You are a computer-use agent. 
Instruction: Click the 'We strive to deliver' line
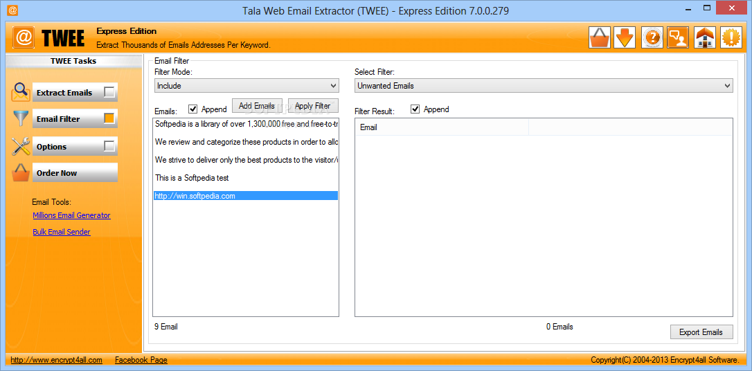(x=247, y=160)
